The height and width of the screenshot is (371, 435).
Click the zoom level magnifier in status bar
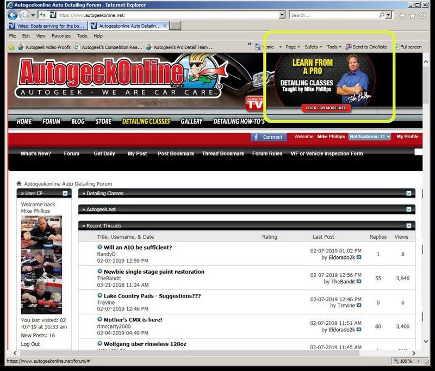coord(396,361)
